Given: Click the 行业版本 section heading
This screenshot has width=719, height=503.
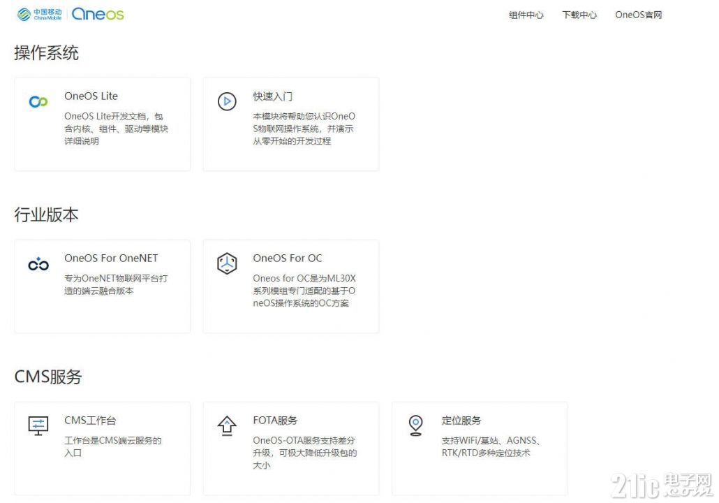Looking at the screenshot, I should (x=46, y=214).
